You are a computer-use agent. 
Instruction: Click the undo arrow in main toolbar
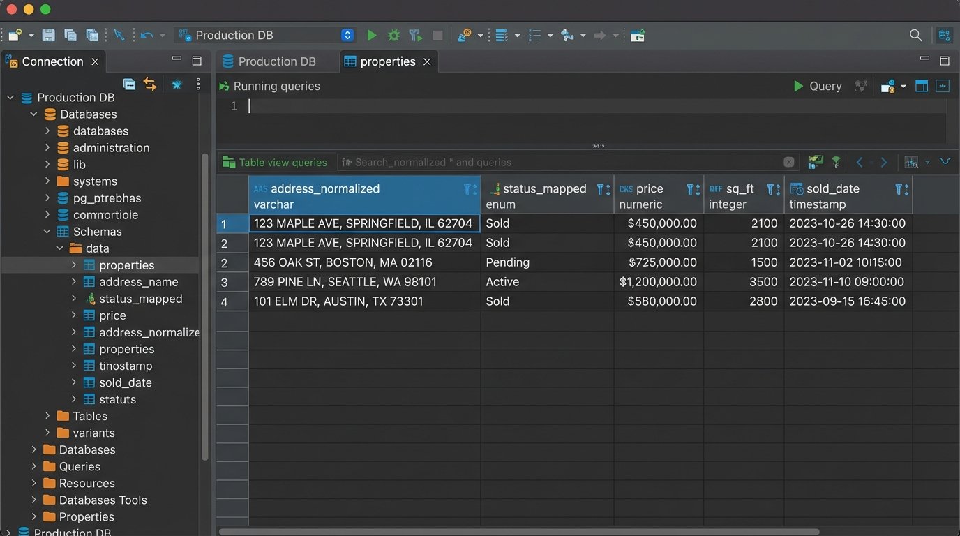coord(147,36)
